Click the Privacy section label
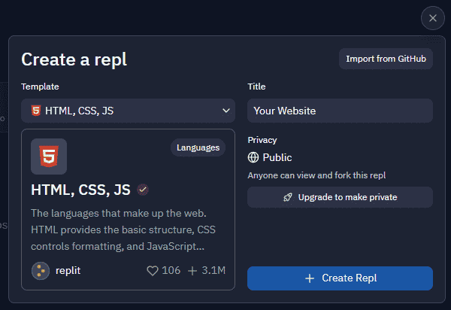The width and height of the screenshot is (451, 310). click(262, 140)
